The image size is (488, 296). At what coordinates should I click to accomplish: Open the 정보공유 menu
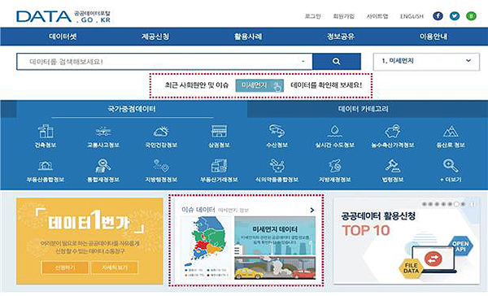click(341, 37)
